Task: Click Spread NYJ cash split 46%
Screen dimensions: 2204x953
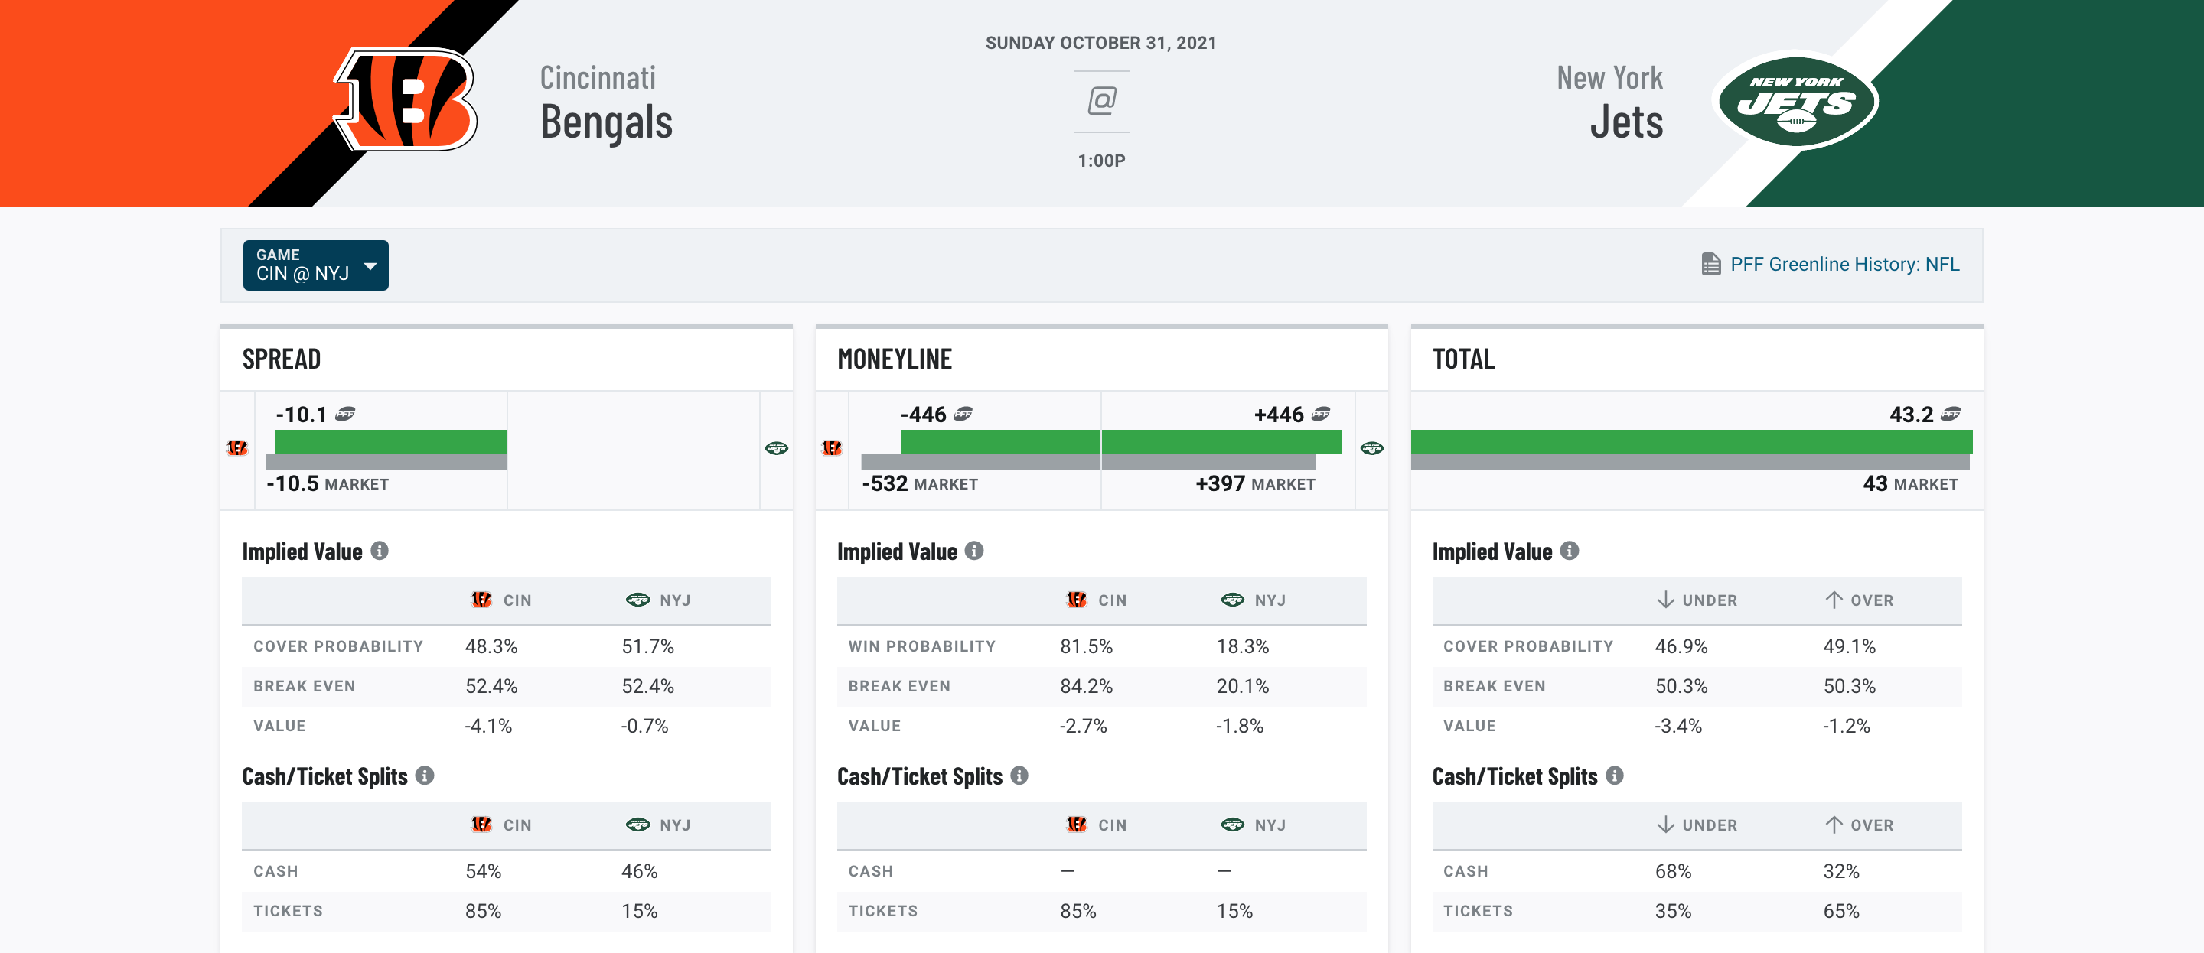Action: tap(640, 872)
